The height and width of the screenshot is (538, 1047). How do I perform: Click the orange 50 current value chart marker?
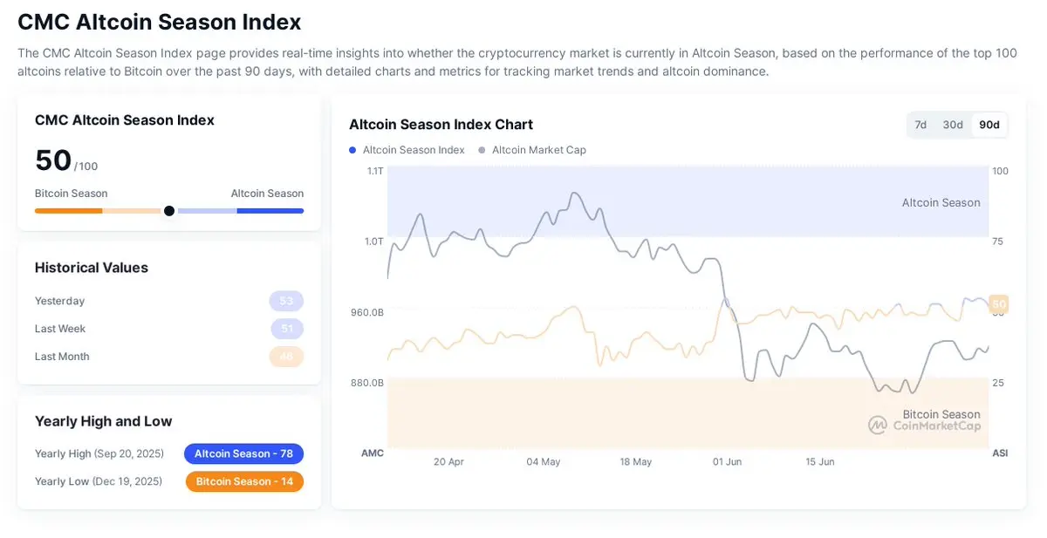tap(999, 304)
